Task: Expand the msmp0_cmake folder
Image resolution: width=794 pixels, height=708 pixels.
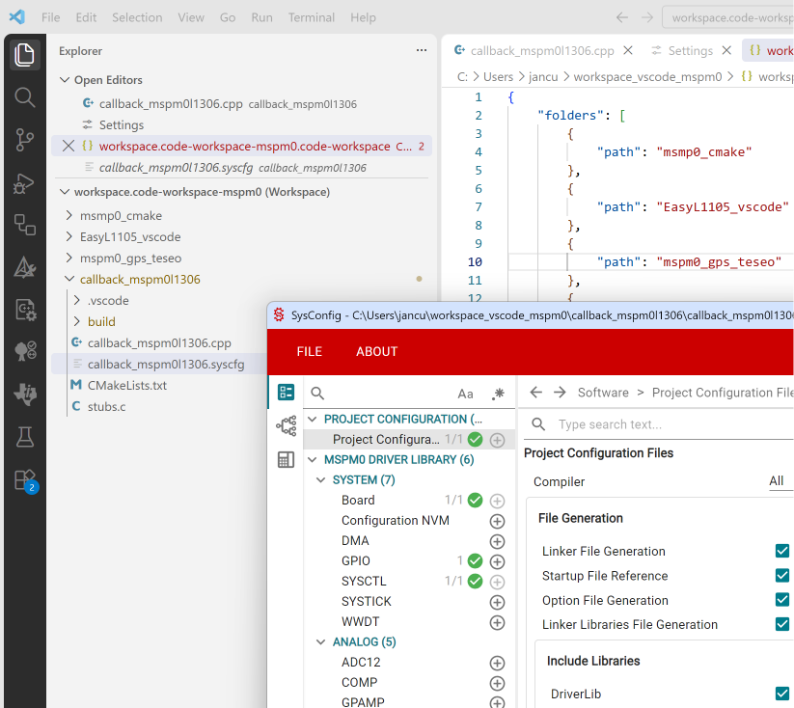Action: tap(69, 215)
